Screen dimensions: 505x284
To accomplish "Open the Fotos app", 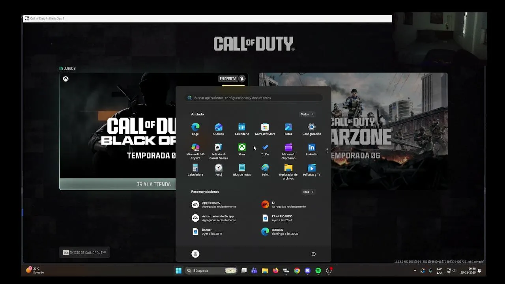I will click(x=288, y=129).
